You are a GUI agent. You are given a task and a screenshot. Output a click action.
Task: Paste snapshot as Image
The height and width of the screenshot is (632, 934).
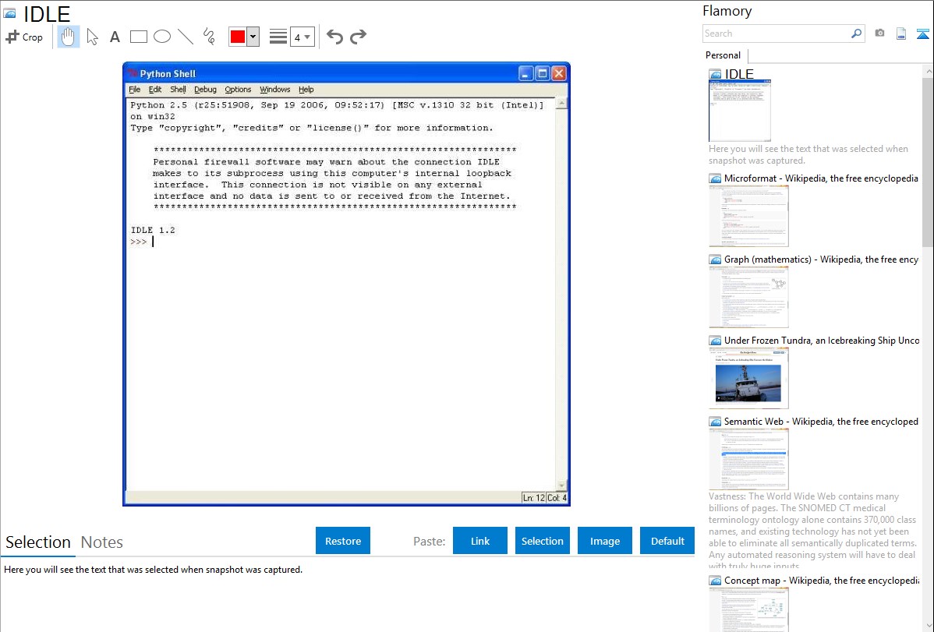click(604, 541)
